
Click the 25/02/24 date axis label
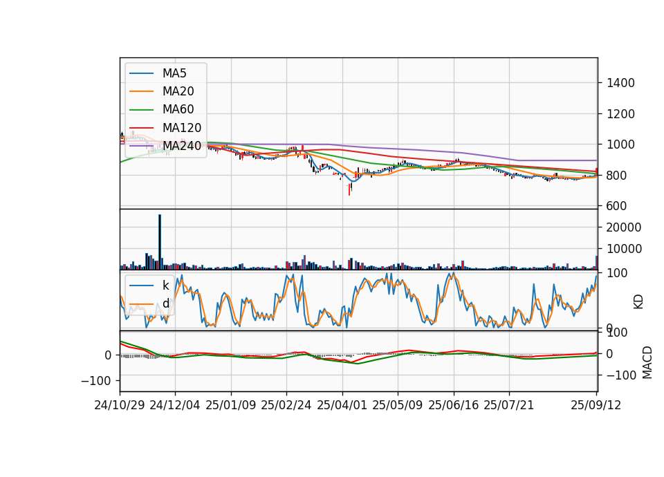[286, 406]
